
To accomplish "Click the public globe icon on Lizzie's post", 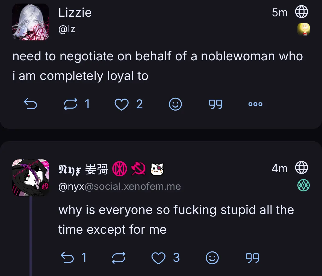I will (x=302, y=12).
